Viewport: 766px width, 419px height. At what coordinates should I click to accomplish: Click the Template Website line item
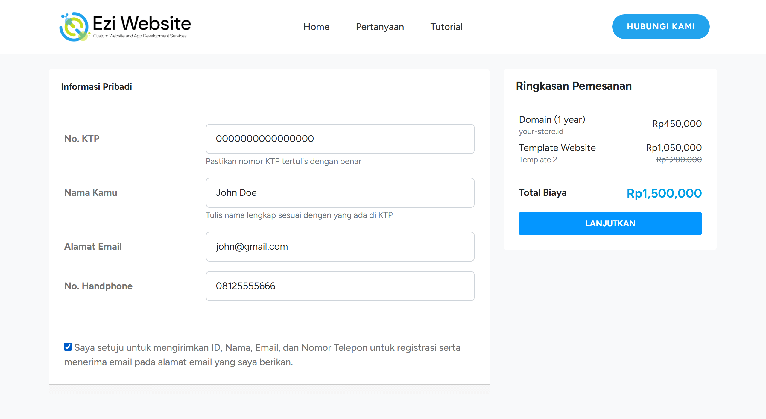(x=557, y=148)
